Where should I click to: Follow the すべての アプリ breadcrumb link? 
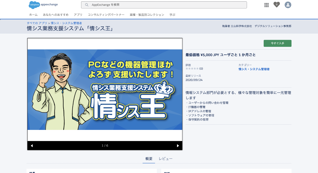[x=37, y=23]
